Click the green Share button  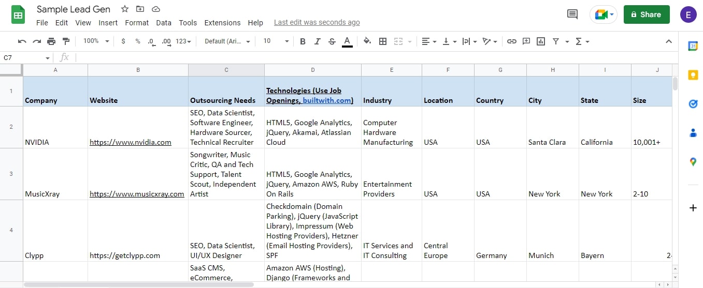pyautogui.click(x=646, y=14)
